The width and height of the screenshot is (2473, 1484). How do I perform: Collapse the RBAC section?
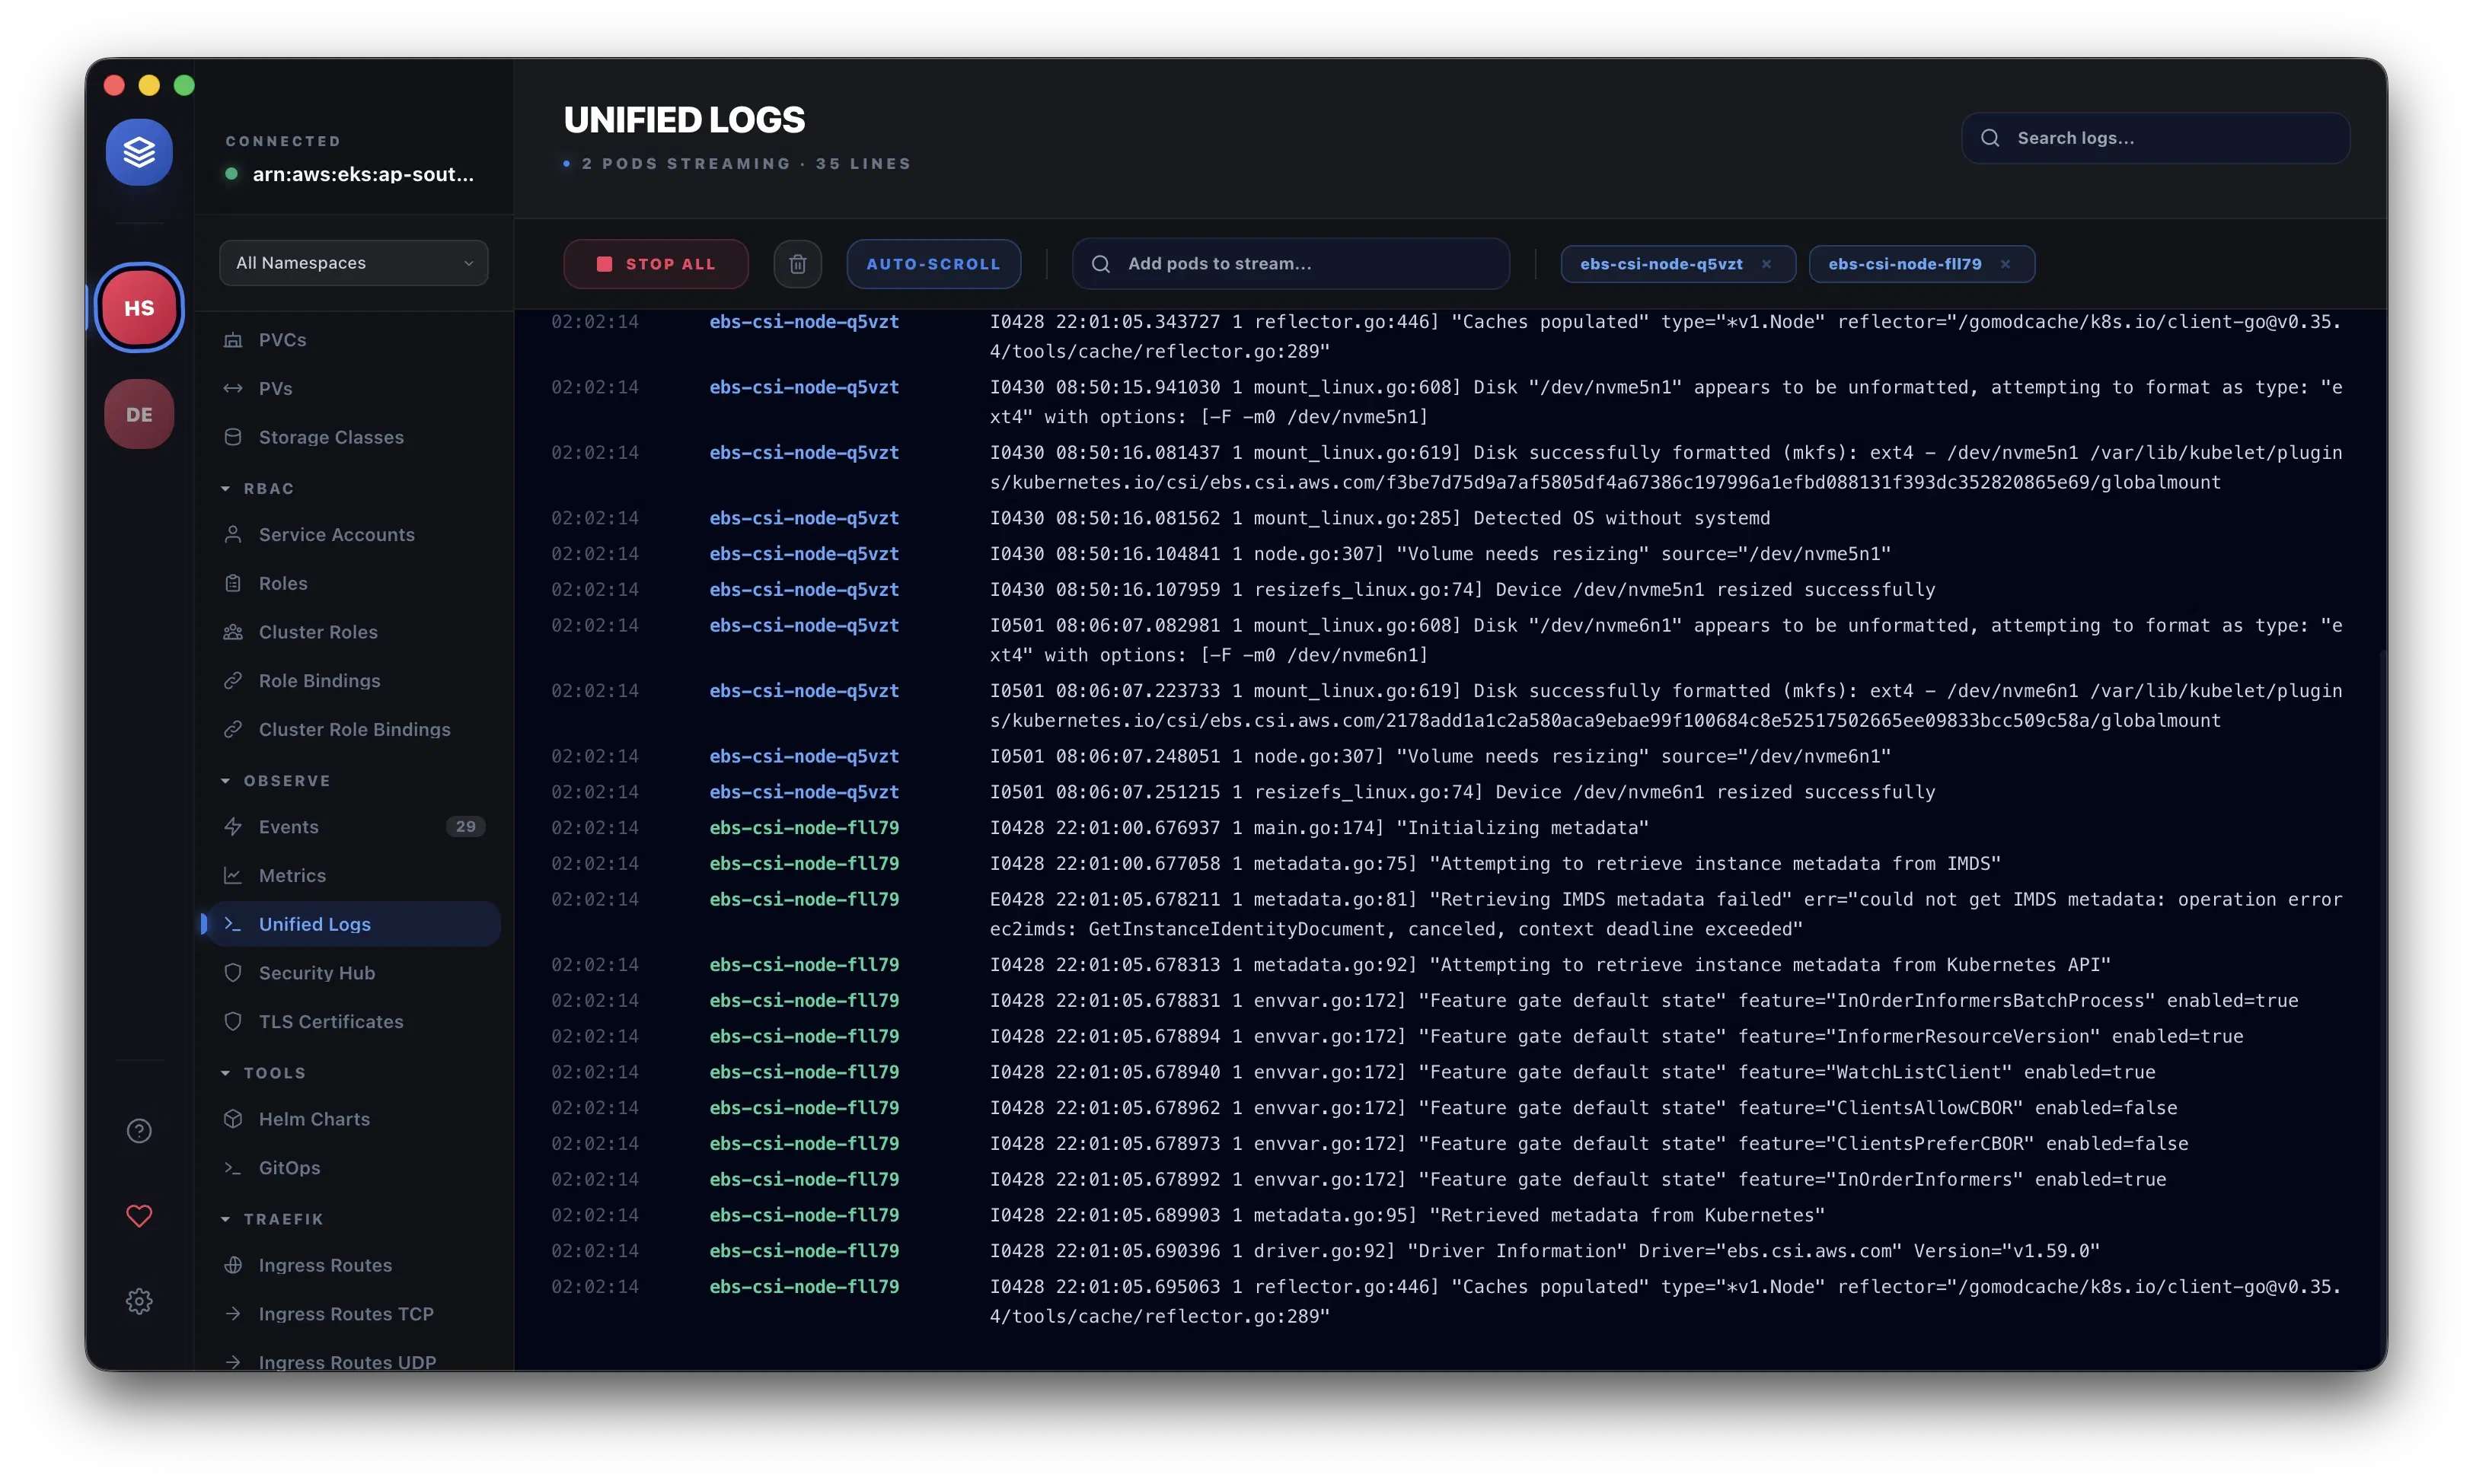click(258, 488)
